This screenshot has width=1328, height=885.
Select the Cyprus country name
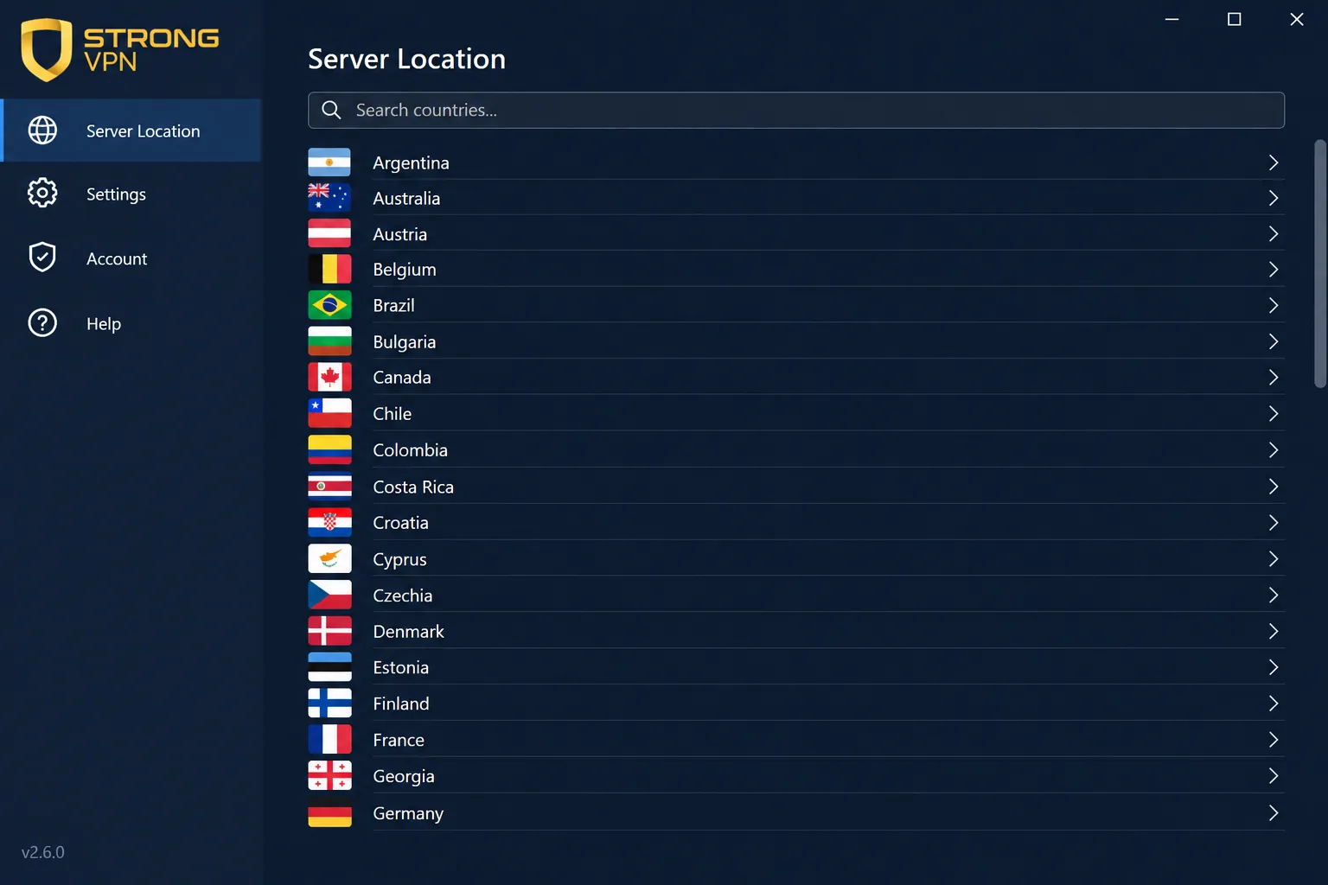(x=399, y=560)
